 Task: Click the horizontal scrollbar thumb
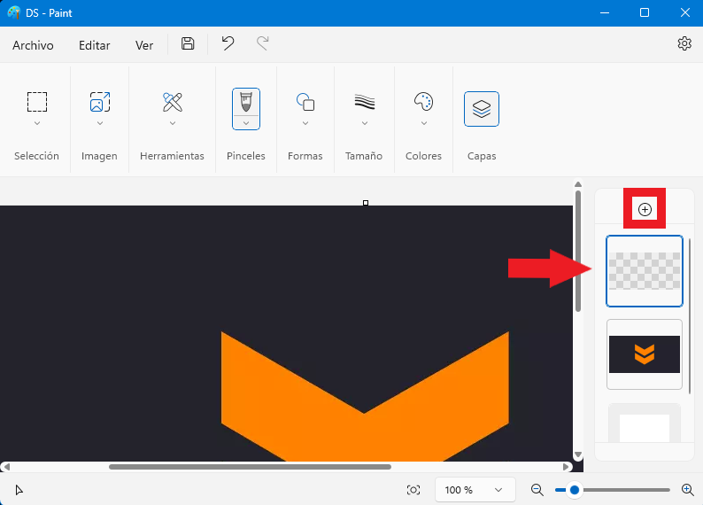click(x=250, y=467)
